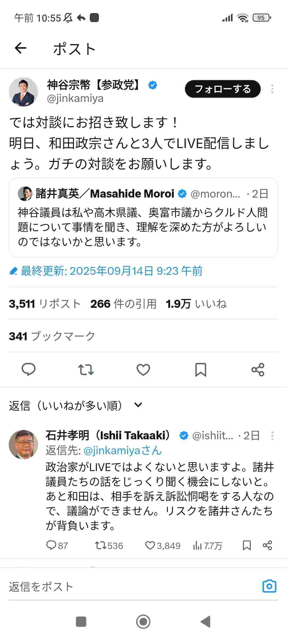The height and width of the screenshot is (639, 287).
Task: Bookmark the main post
Action: 201,370
